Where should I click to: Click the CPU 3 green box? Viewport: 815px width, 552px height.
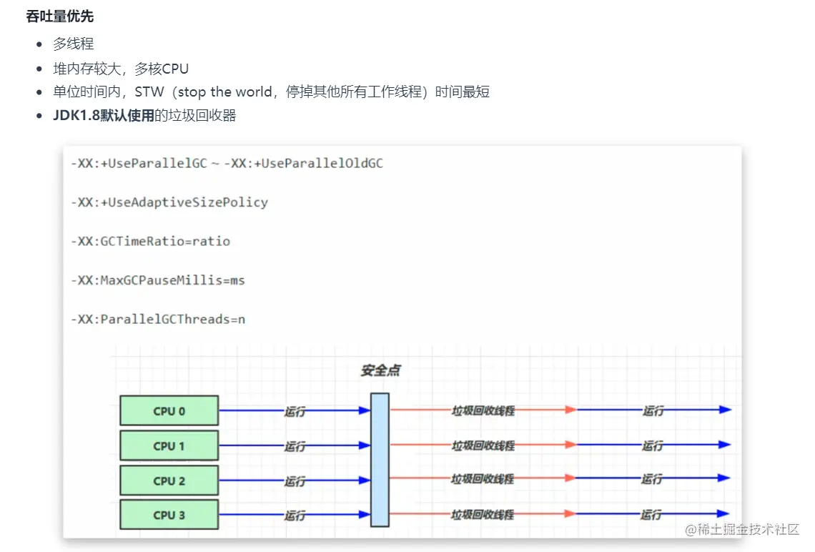click(x=169, y=514)
